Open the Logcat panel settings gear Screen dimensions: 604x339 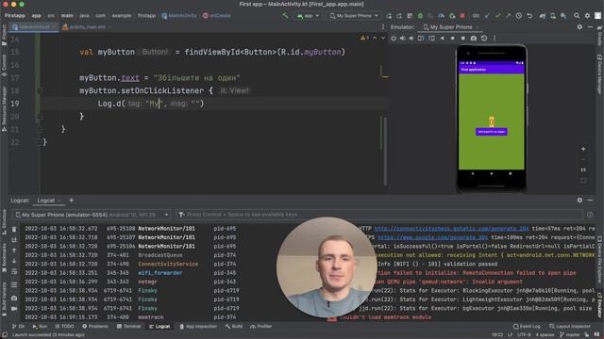point(579,201)
